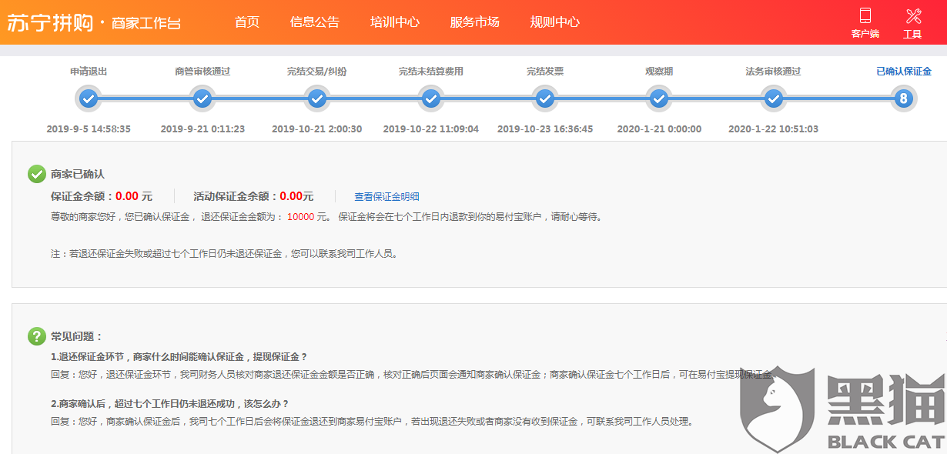Click the note starting with 注：若退还保证金失败
Screen dimensions: 947x454
pos(224,253)
